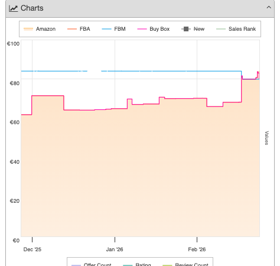
Task: Toggle Buy Box series in legend
Action: (x=154, y=29)
